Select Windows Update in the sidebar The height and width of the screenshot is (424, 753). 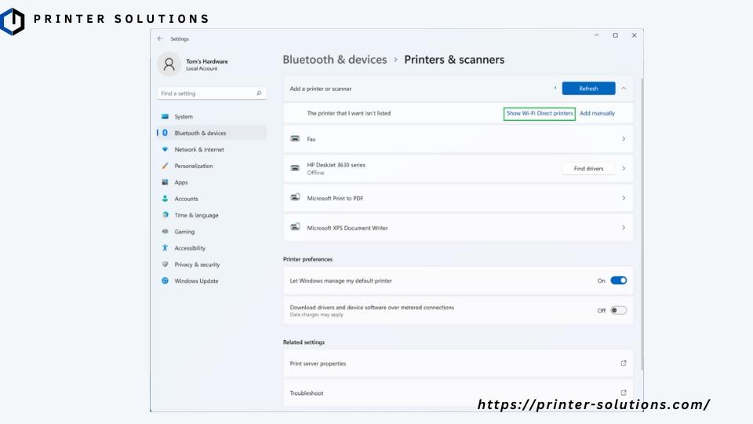[212, 281]
